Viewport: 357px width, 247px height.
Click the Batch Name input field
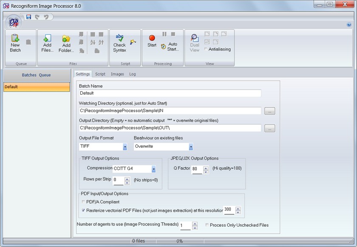coord(170,93)
